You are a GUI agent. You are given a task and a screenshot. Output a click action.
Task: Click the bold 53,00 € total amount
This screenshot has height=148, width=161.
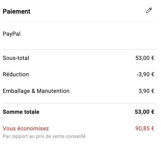coord(144,112)
